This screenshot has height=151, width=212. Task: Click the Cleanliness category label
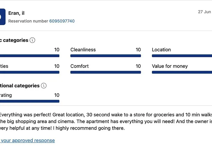(x=83, y=50)
